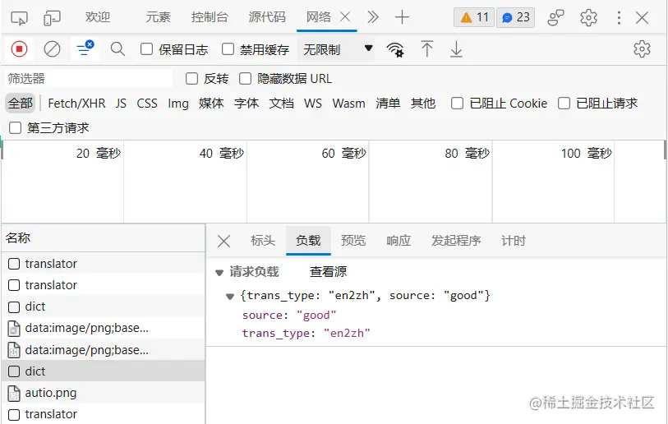Open the 无限制 throttling dropdown
Viewport: 668px width, 424px height.
(x=337, y=49)
